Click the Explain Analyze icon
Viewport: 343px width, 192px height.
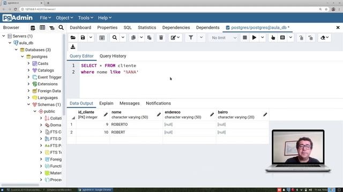[282, 38]
